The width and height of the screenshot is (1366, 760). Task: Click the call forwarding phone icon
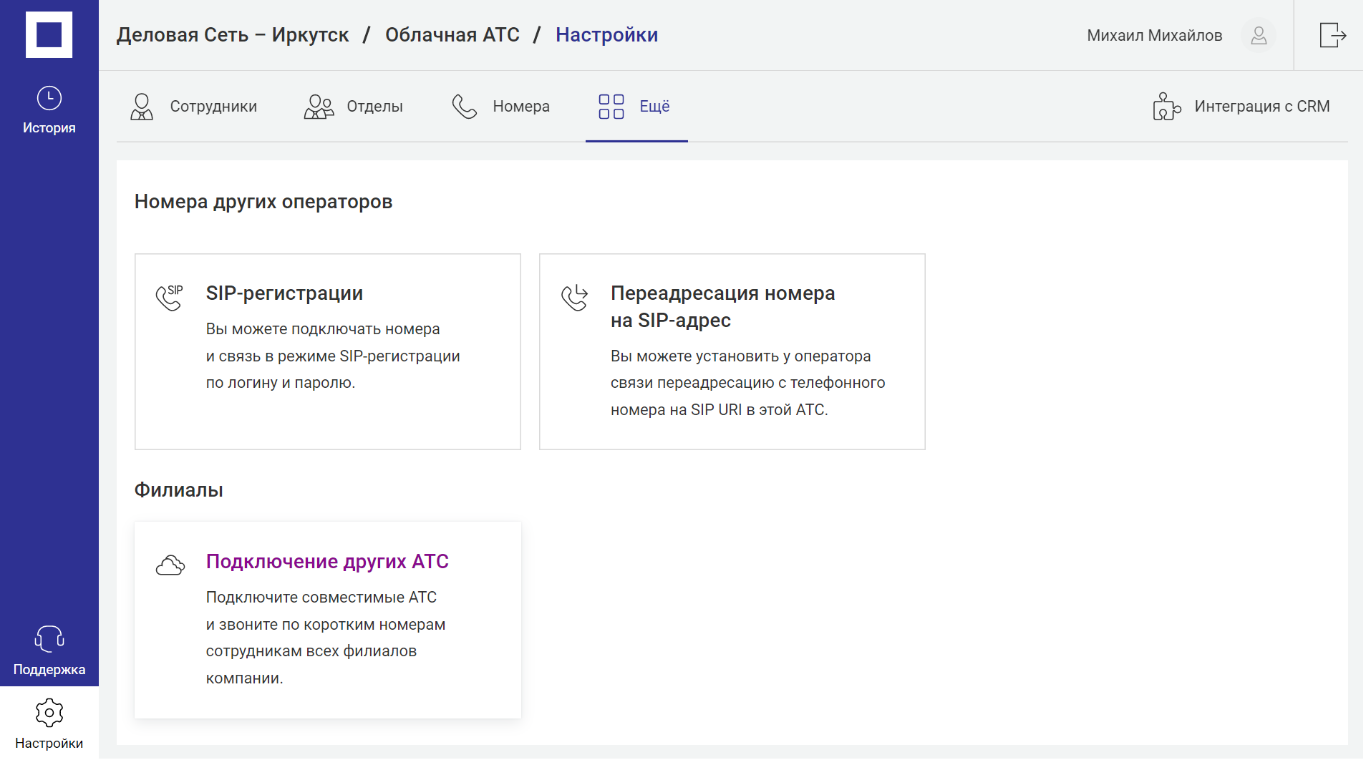574,297
